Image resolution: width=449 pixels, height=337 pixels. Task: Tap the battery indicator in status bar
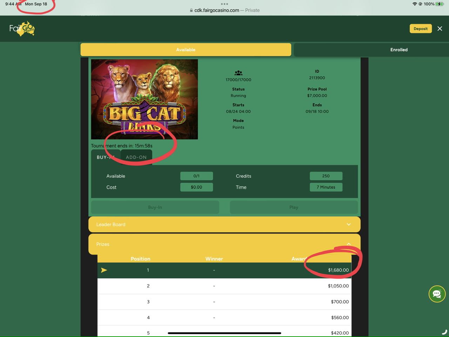click(440, 4)
